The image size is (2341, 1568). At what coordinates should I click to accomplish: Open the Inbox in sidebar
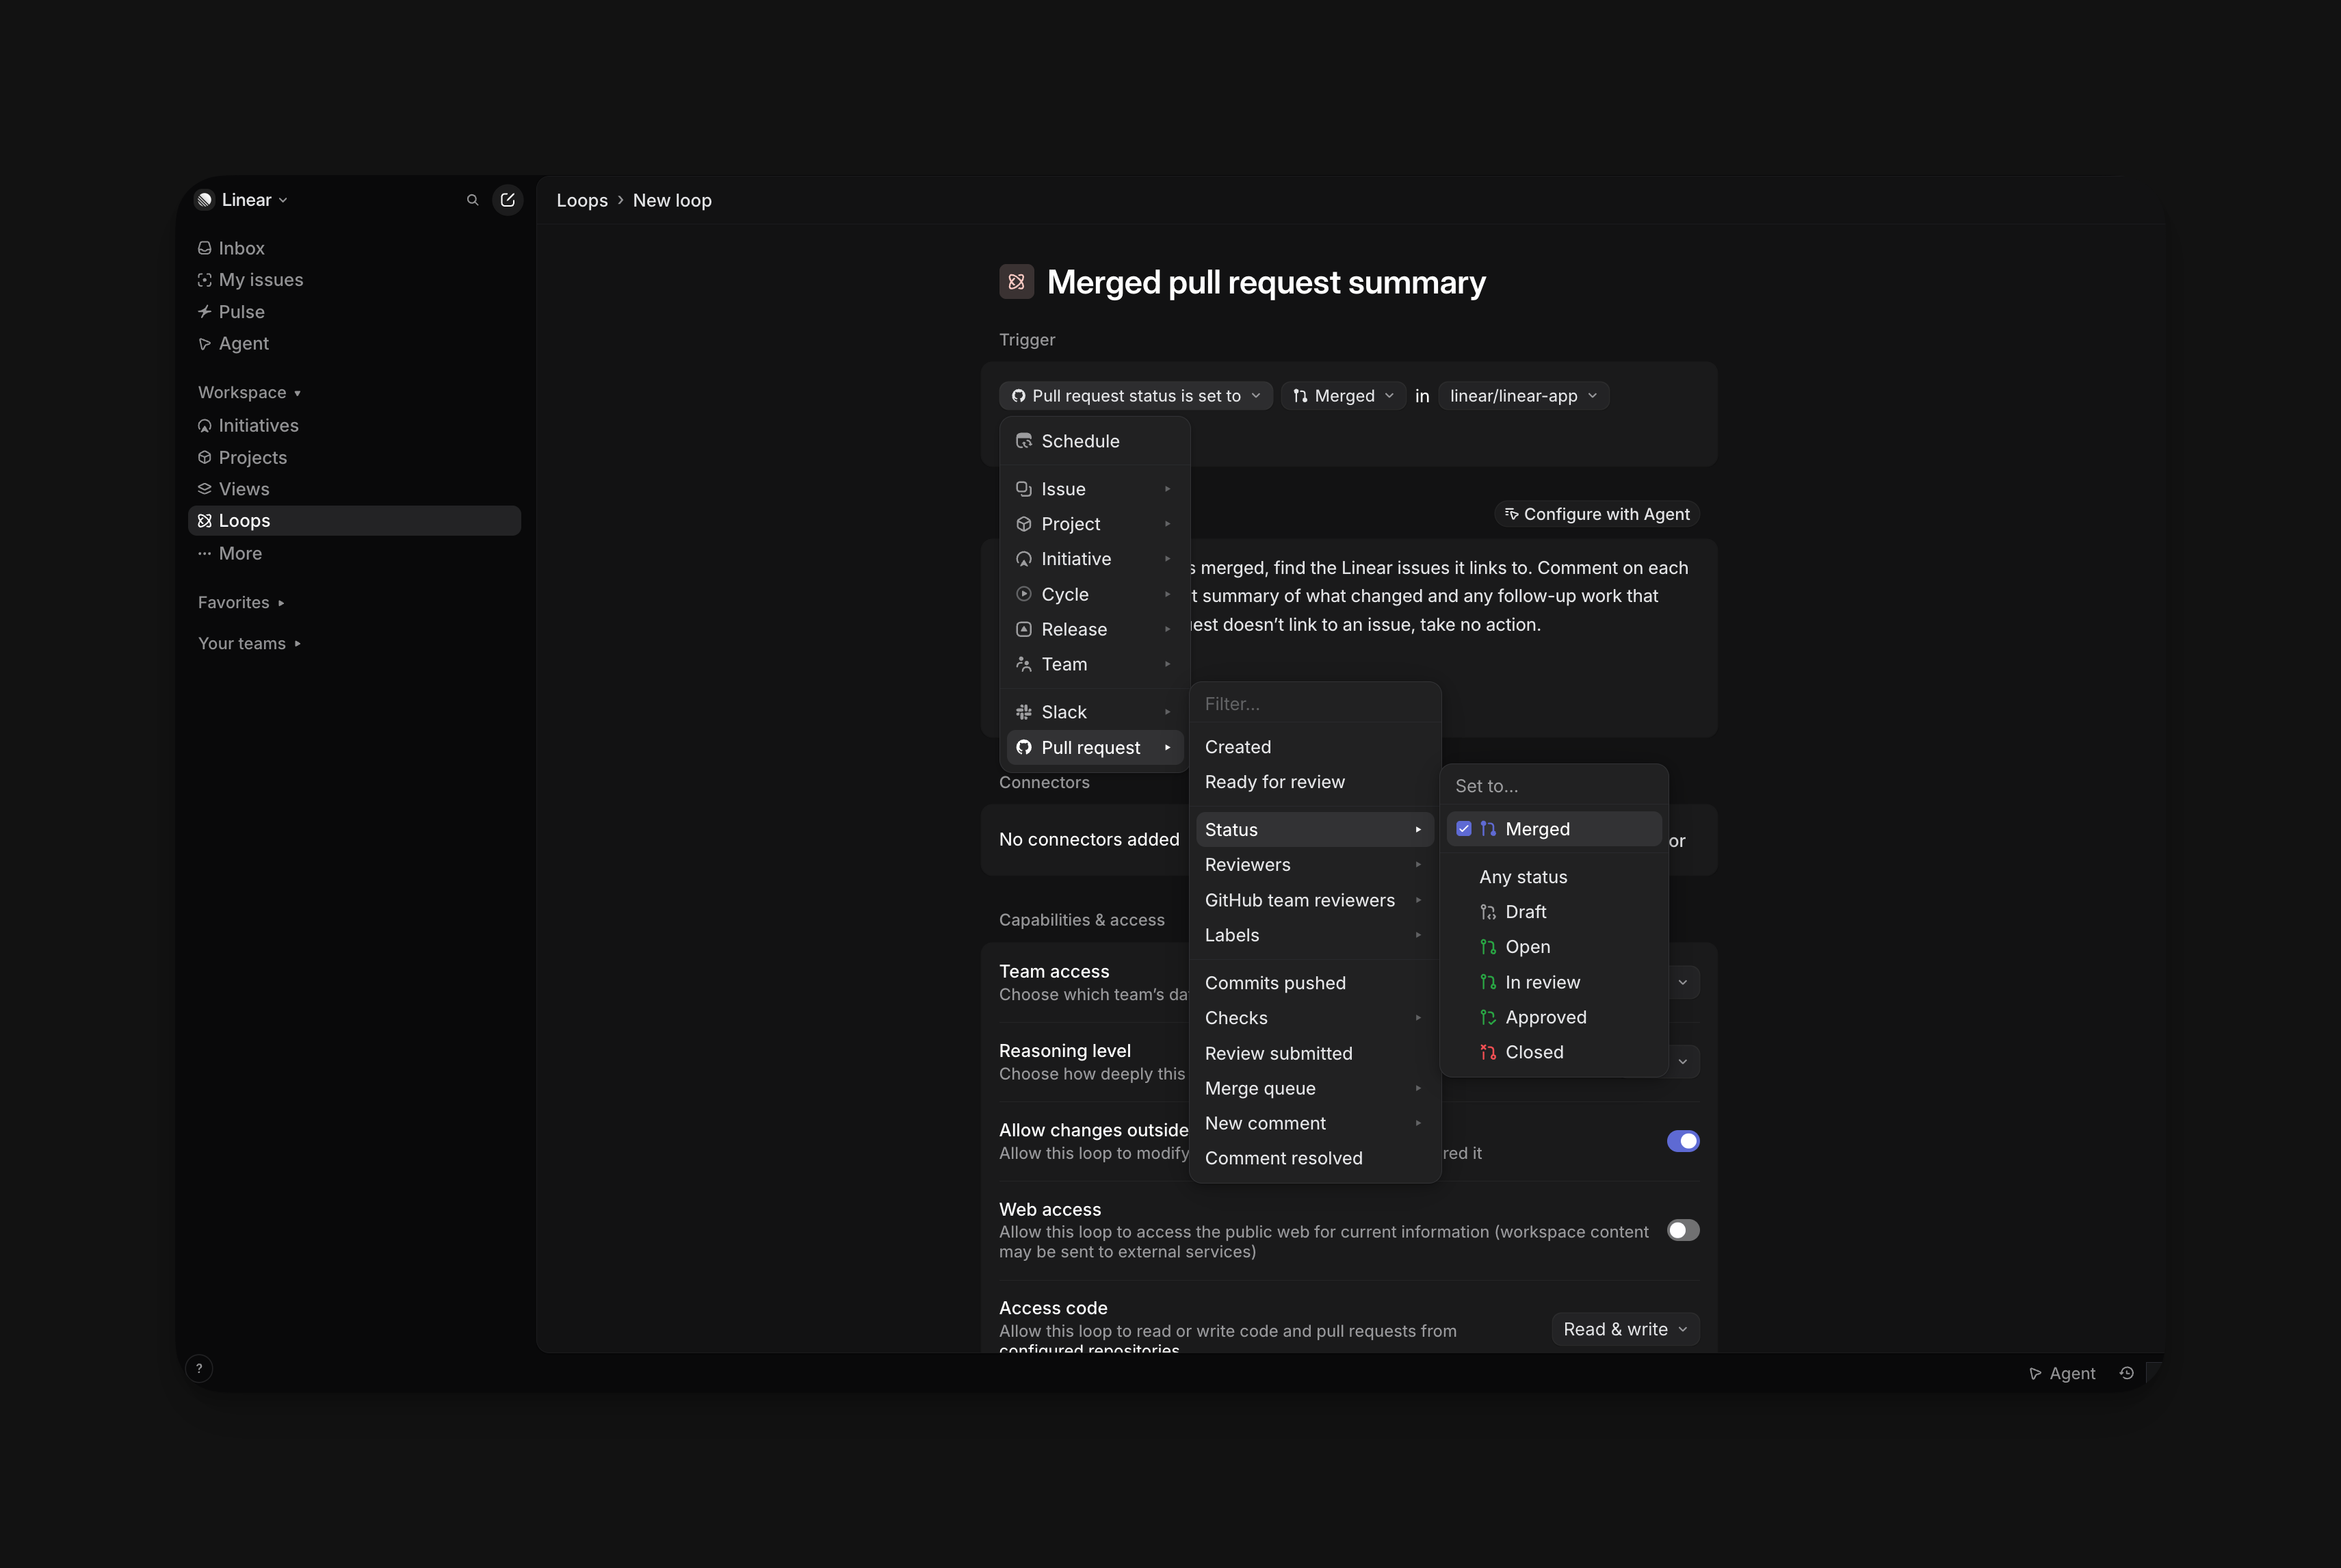354,248
